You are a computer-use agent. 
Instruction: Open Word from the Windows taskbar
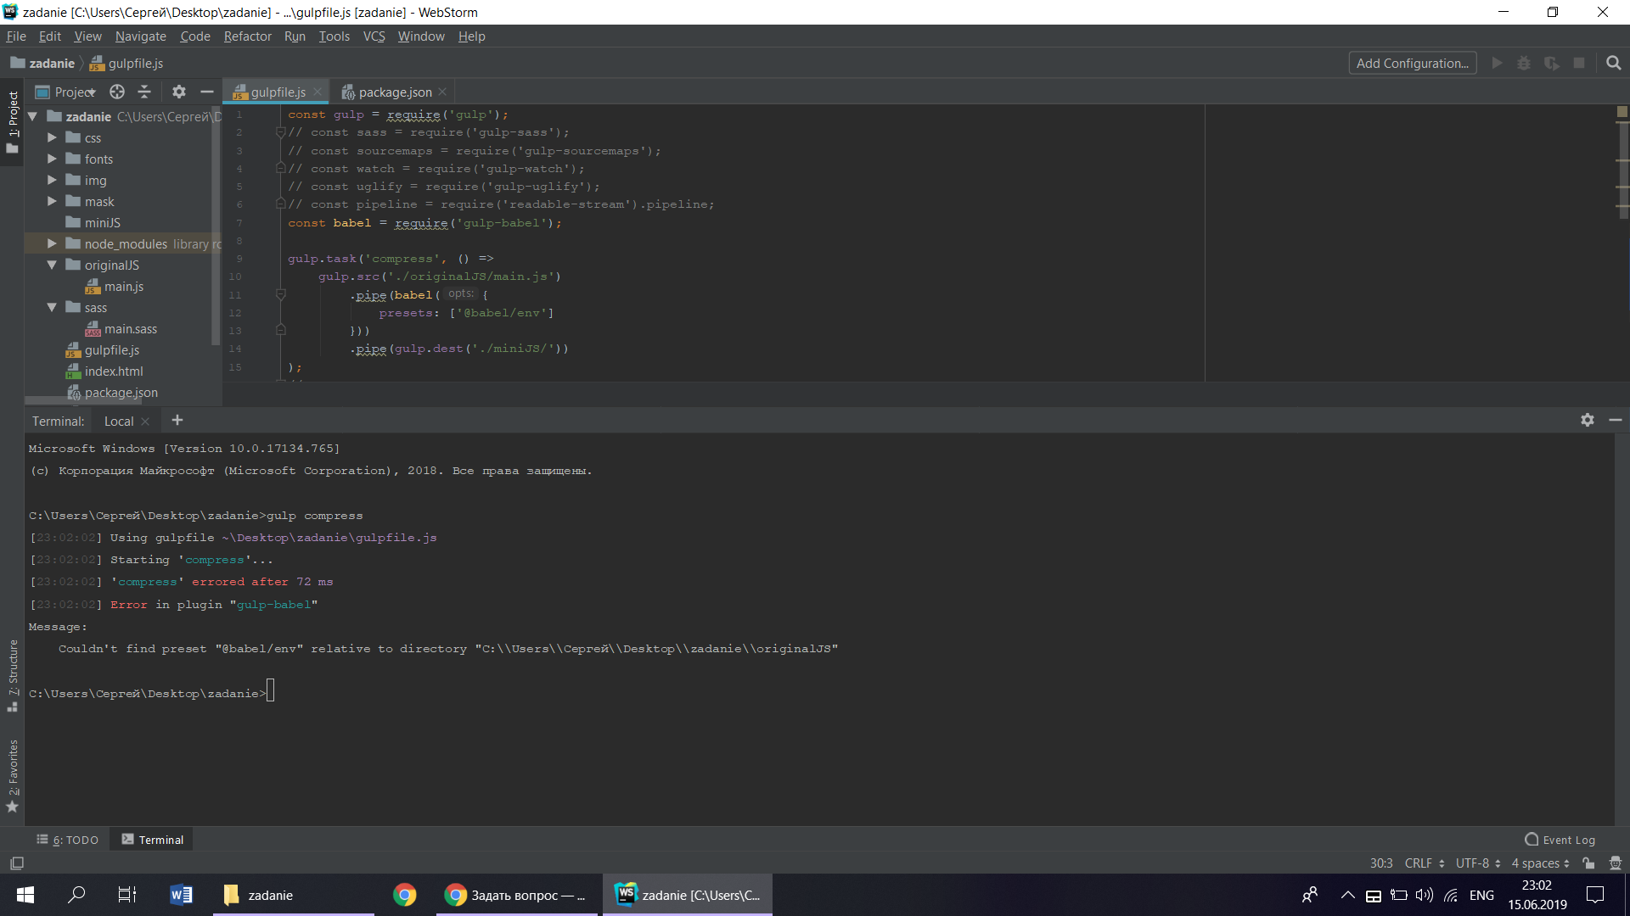(x=181, y=895)
